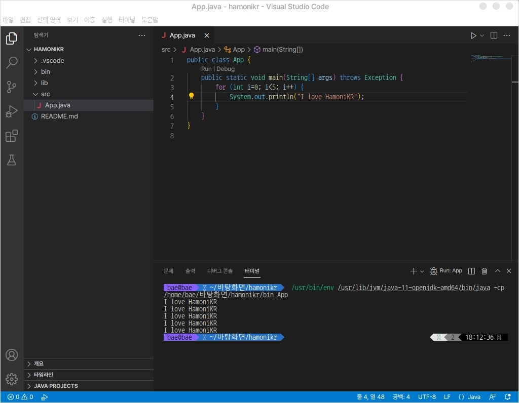
Task: Switch to the 디버그 콘솔 panel tab
Action: (220, 271)
